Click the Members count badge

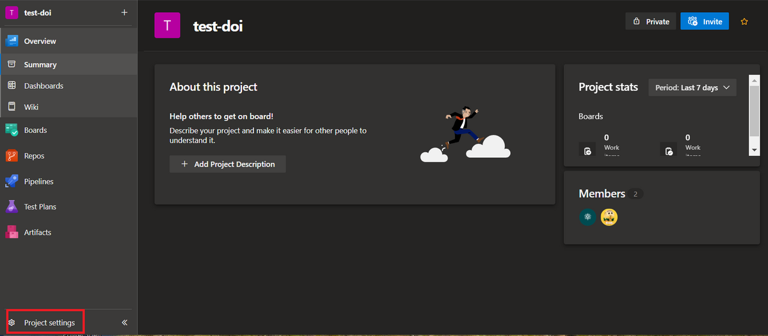[x=636, y=194]
